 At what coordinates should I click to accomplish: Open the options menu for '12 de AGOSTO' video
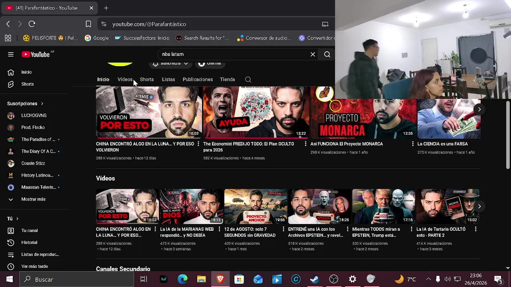click(x=283, y=229)
